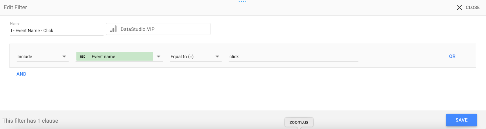Open the Event name field dropdown arrow

[x=159, y=56]
